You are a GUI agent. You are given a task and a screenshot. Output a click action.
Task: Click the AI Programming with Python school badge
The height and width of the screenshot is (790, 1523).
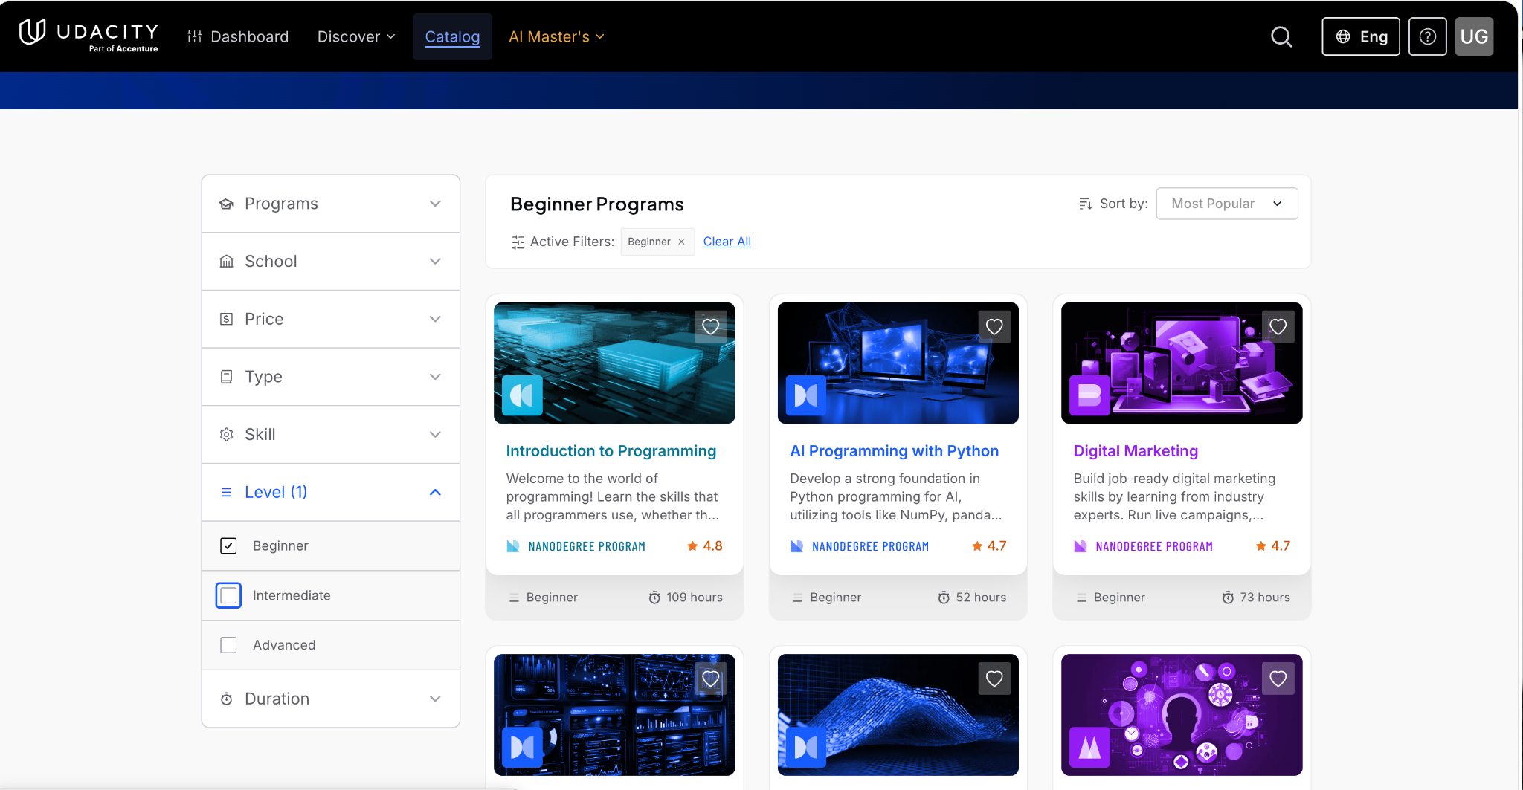806,395
